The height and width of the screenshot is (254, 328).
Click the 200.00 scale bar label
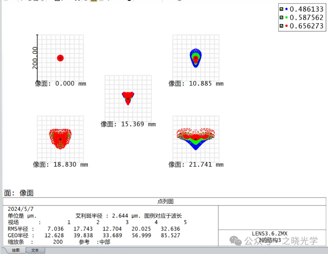pyautogui.click(x=35, y=58)
